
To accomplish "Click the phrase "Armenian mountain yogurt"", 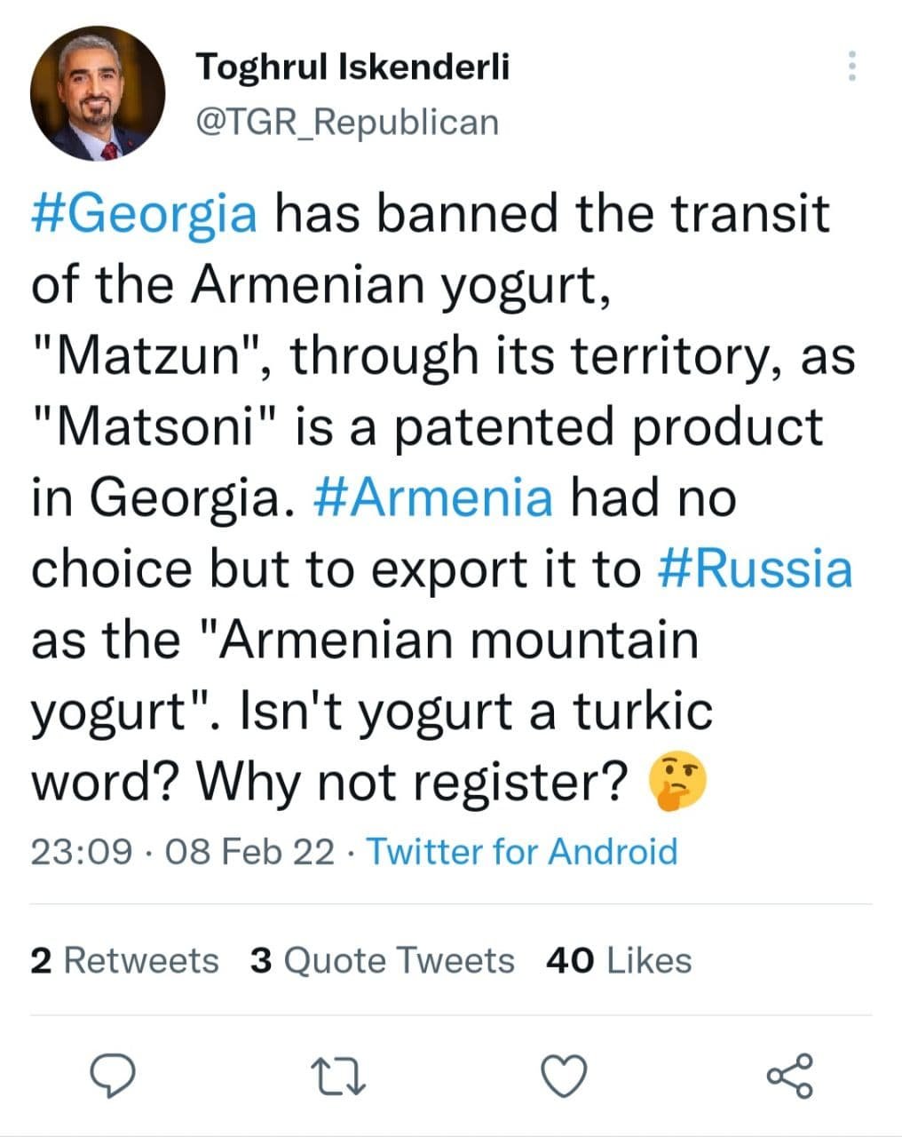I will pyautogui.click(x=365, y=675).
